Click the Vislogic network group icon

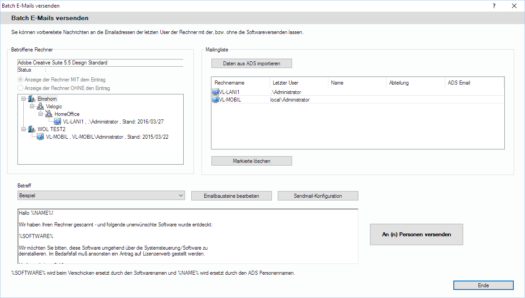pos(40,106)
